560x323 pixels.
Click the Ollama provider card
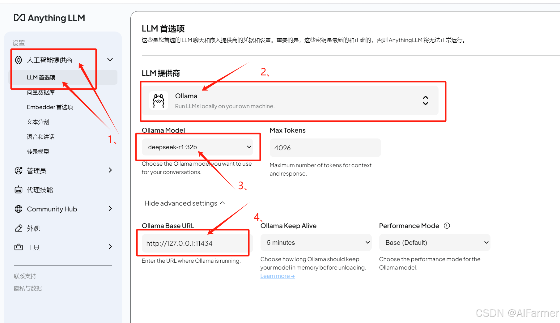[290, 100]
